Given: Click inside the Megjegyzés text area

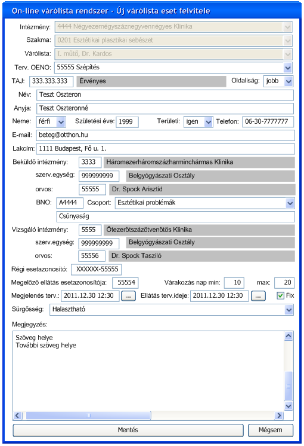Looking at the screenshot, I should click(148, 371).
